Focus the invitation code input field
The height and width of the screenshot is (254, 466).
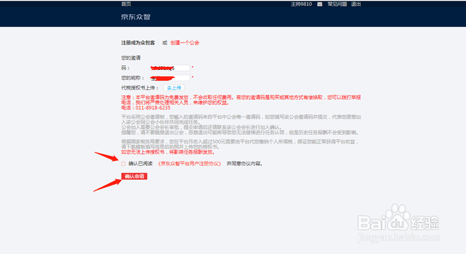tap(170, 68)
